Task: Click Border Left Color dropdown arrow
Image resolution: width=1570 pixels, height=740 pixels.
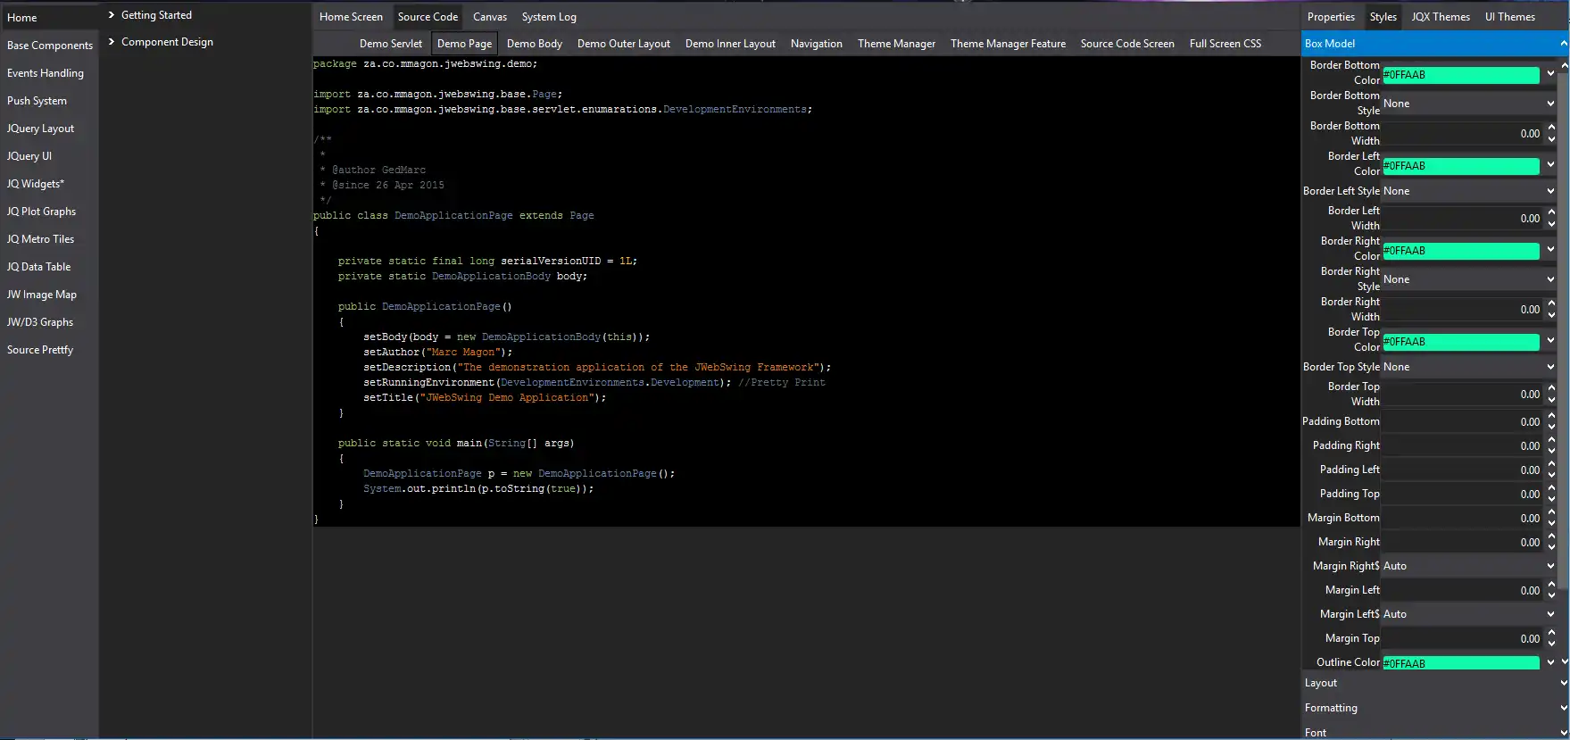Action: pos(1550,165)
